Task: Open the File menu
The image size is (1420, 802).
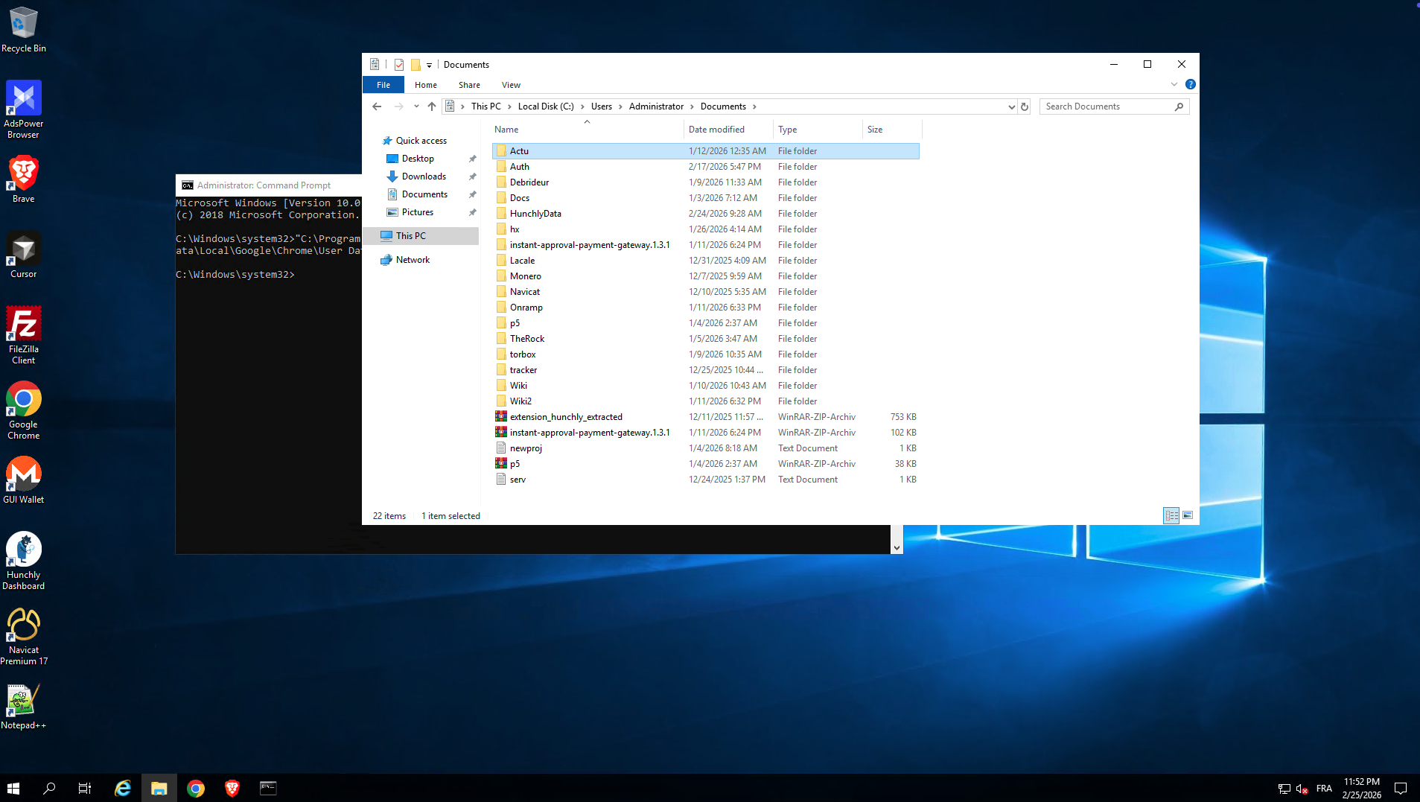Action: pyautogui.click(x=383, y=85)
